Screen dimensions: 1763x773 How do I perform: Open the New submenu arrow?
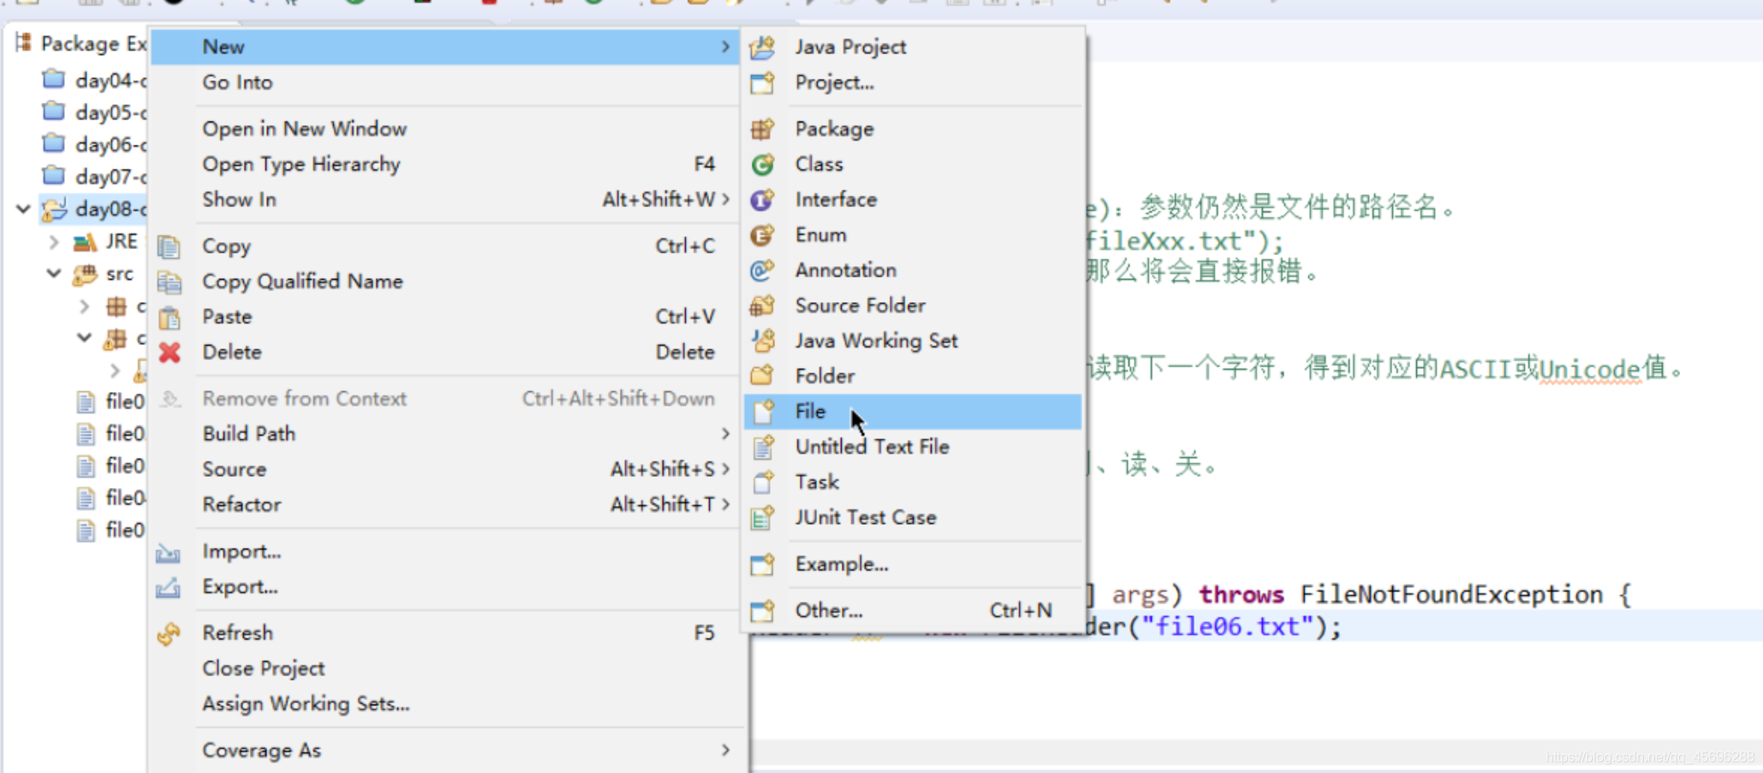pyautogui.click(x=725, y=47)
